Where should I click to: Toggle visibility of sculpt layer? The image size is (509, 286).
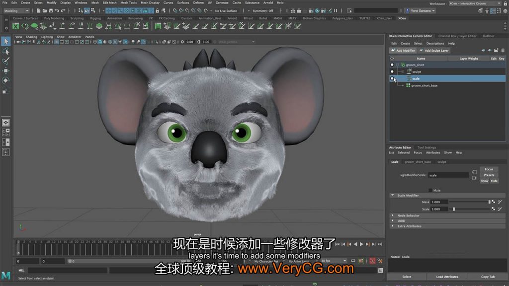(392, 71)
